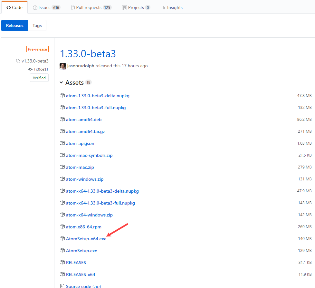Open the Insights tab
The image size is (315, 288).
[172, 7]
